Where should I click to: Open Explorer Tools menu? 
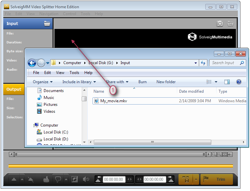pyautogui.click(x=74, y=73)
